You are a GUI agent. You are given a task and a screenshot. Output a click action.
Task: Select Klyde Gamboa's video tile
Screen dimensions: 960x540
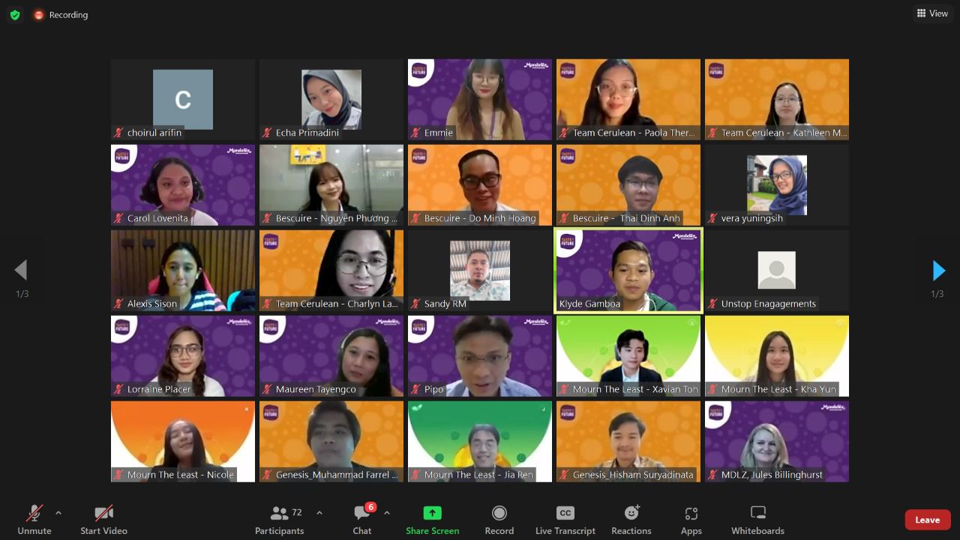628,270
